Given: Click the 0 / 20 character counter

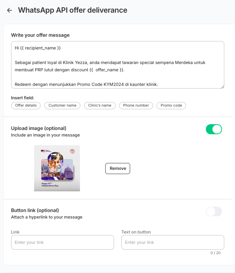Looking at the screenshot, I should [x=215, y=253].
